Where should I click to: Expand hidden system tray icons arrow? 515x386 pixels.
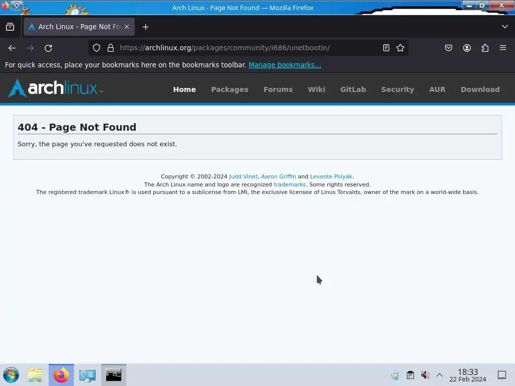click(440, 375)
